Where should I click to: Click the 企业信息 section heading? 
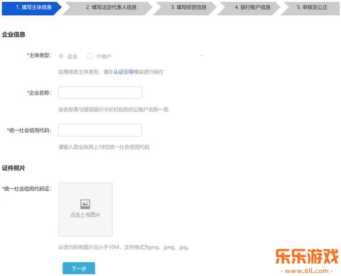[x=14, y=35]
